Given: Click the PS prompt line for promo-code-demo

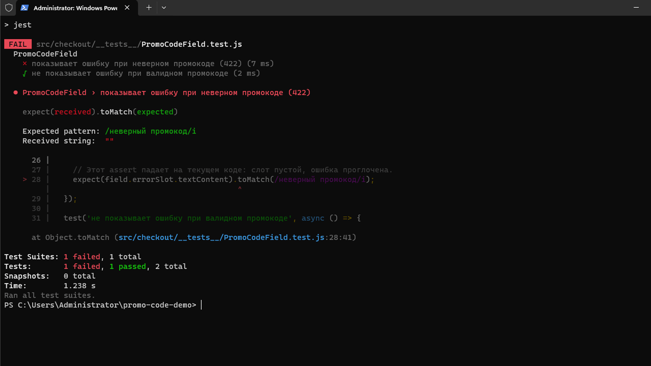Looking at the screenshot, I should pos(100,305).
